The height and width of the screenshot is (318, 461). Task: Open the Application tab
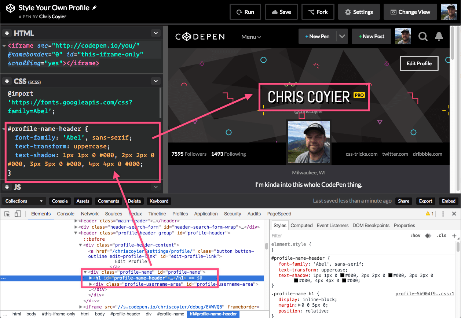point(206,214)
